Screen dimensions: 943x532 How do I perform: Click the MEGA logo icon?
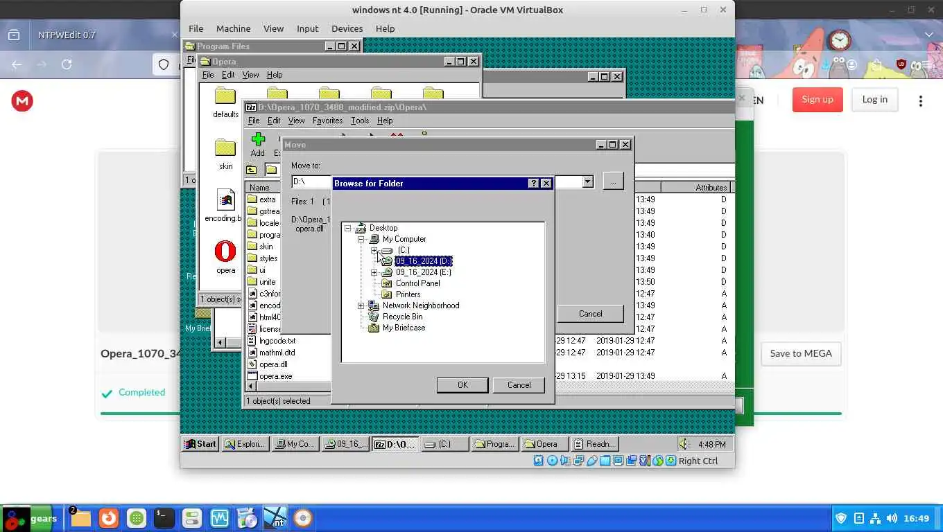[22, 101]
